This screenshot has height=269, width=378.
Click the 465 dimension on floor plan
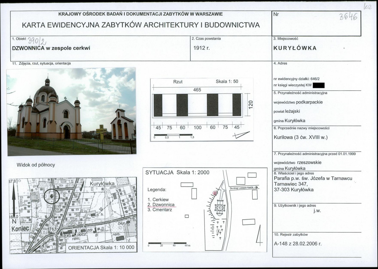[197, 90]
